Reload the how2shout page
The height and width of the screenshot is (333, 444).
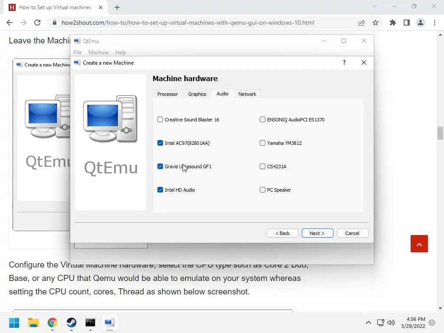click(x=37, y=23)
